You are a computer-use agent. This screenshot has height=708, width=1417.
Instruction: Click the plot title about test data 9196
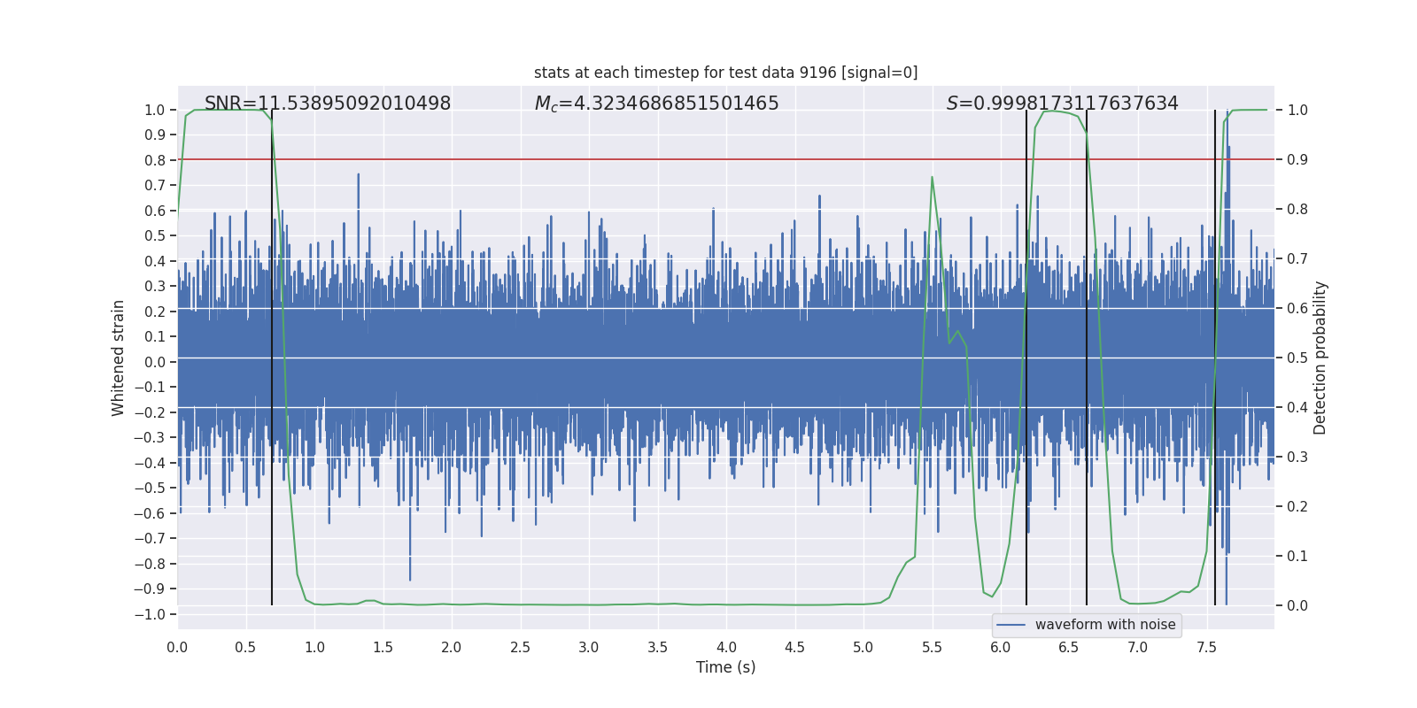tap(725, 73)
